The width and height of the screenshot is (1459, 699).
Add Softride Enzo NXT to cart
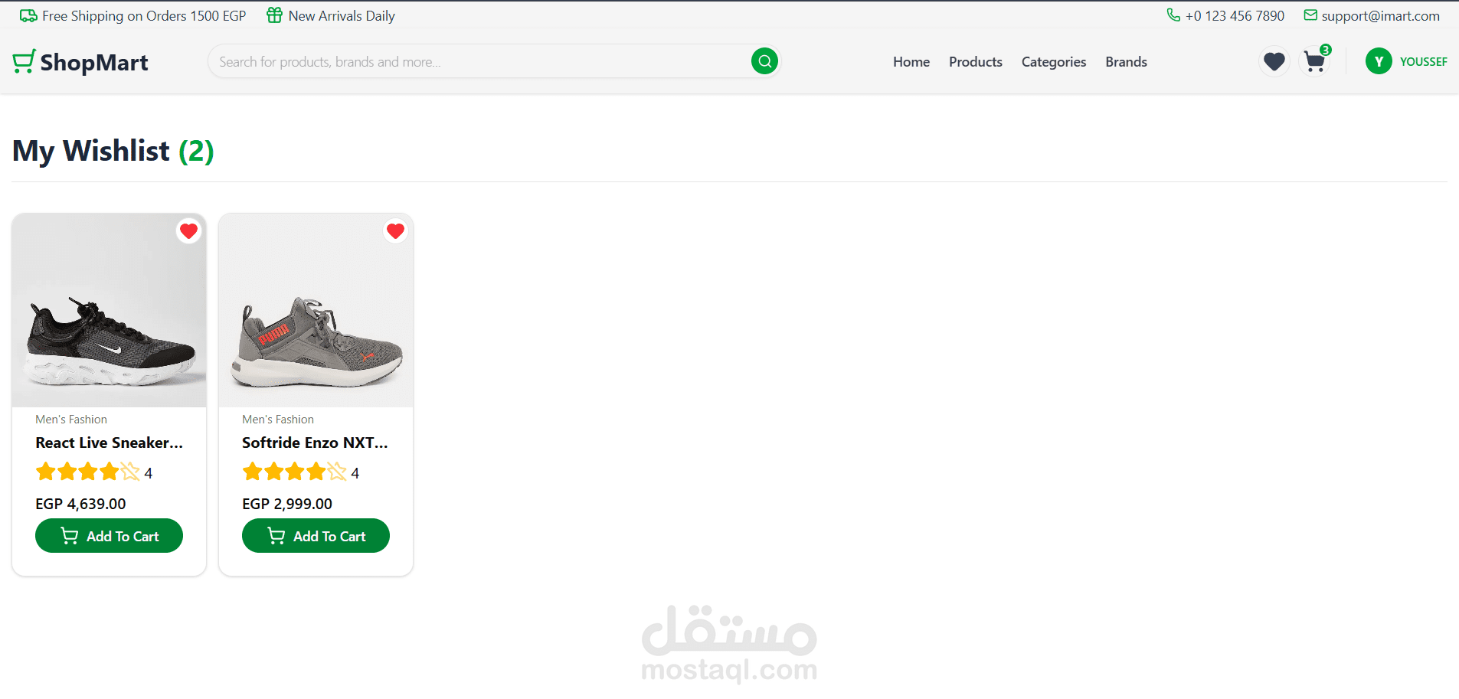point(316,536)
